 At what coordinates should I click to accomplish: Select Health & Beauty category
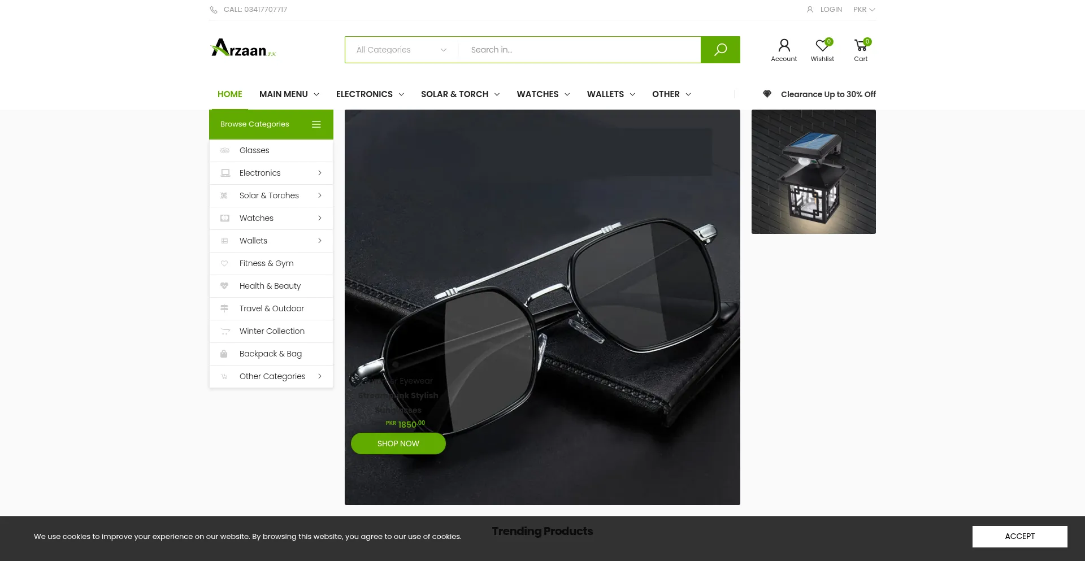tap(270, 286)
